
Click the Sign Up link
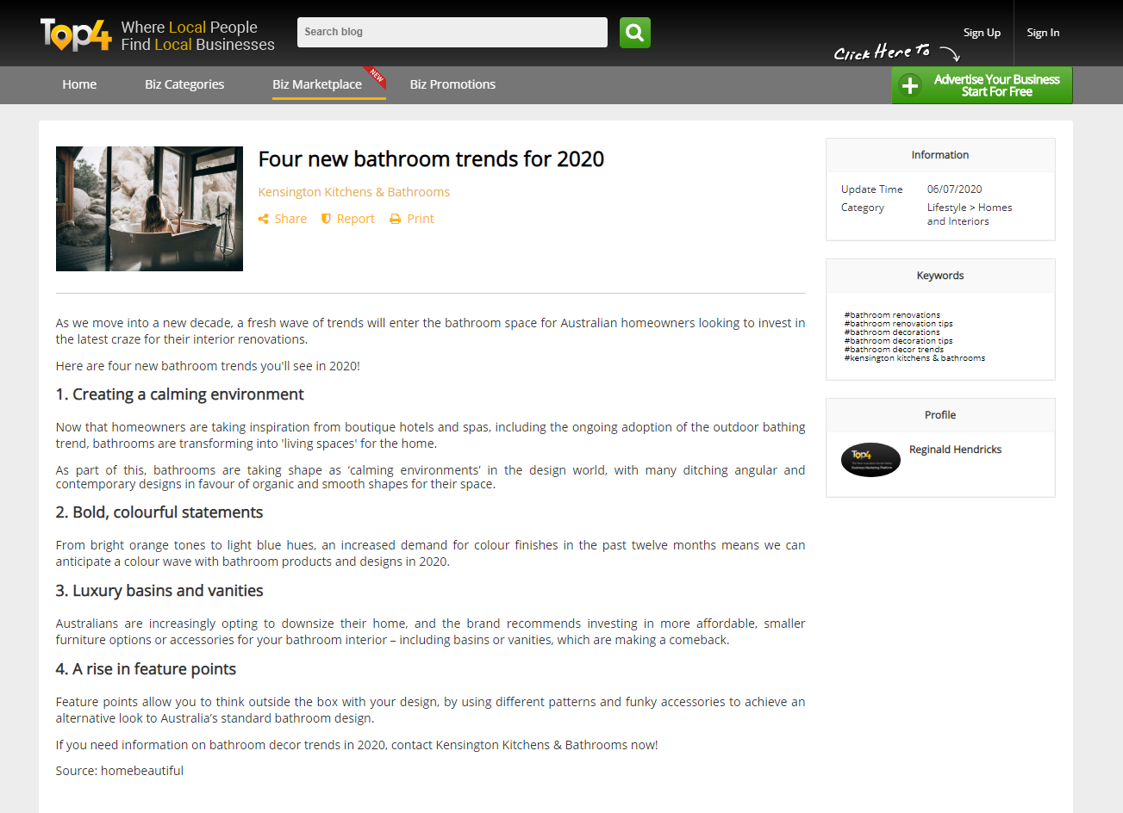pos(982,33)
